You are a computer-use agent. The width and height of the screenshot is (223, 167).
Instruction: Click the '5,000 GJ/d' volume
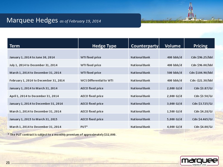coord(174,119)
